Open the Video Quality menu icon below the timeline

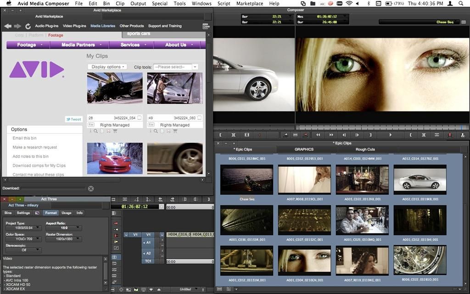136,290
